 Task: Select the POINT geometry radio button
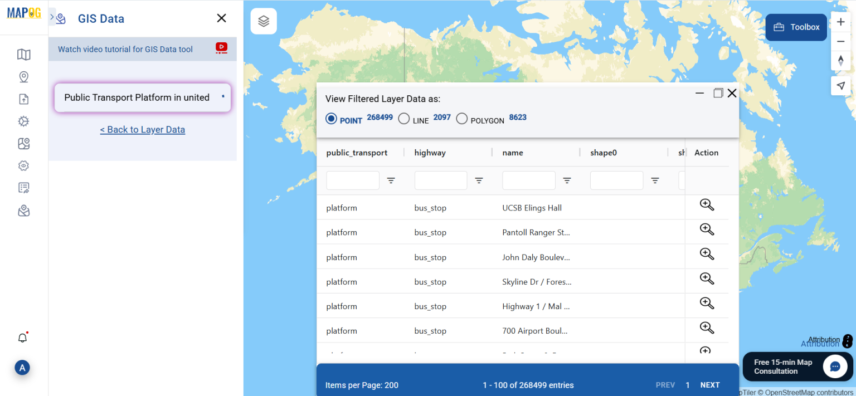click(331, 118)
